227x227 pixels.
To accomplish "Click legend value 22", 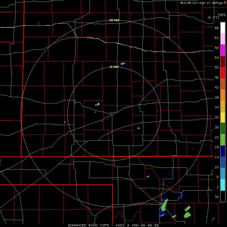I will pos(217,137).
